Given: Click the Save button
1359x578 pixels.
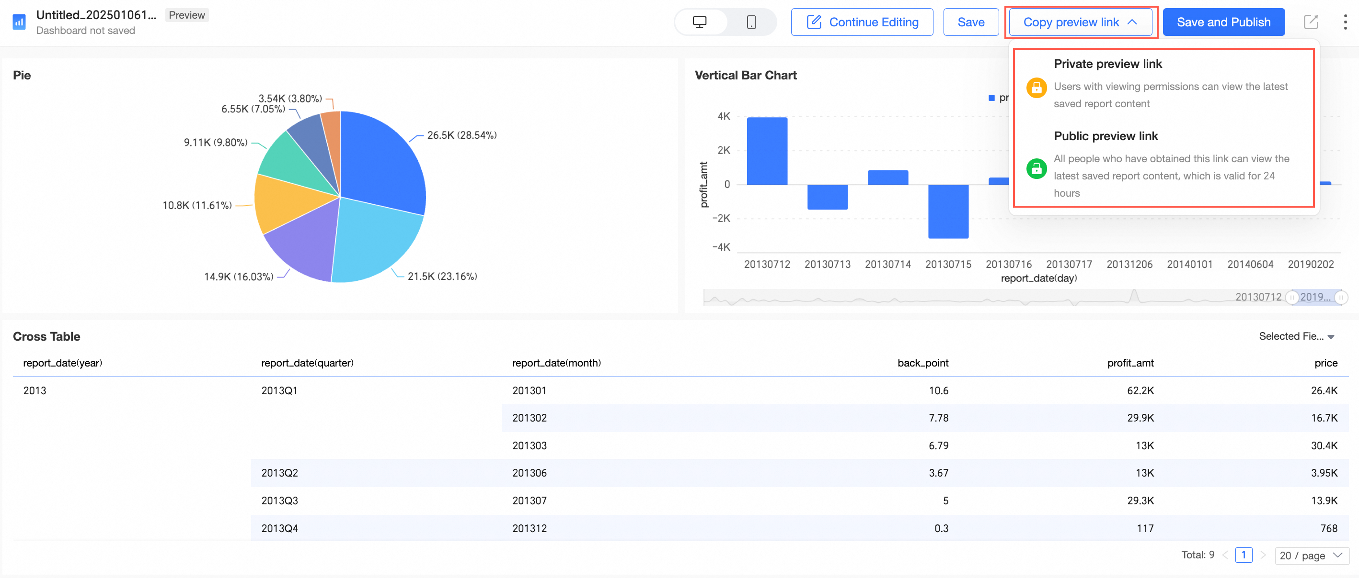Looking at the screenshot, I should pyautogui.click(x=971, y=22).
